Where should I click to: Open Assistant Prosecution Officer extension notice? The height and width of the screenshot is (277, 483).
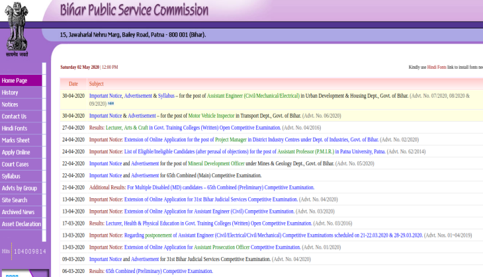[212, 247]
